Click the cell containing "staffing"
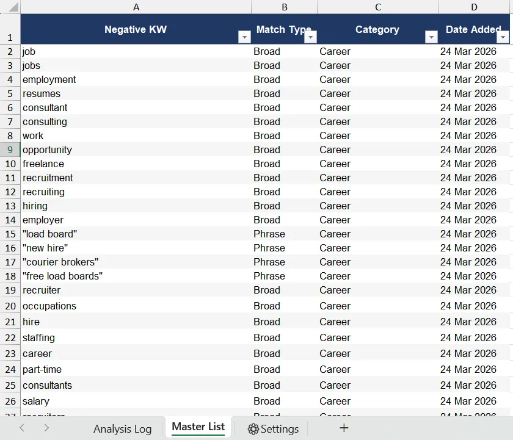 tap(136, 337)
